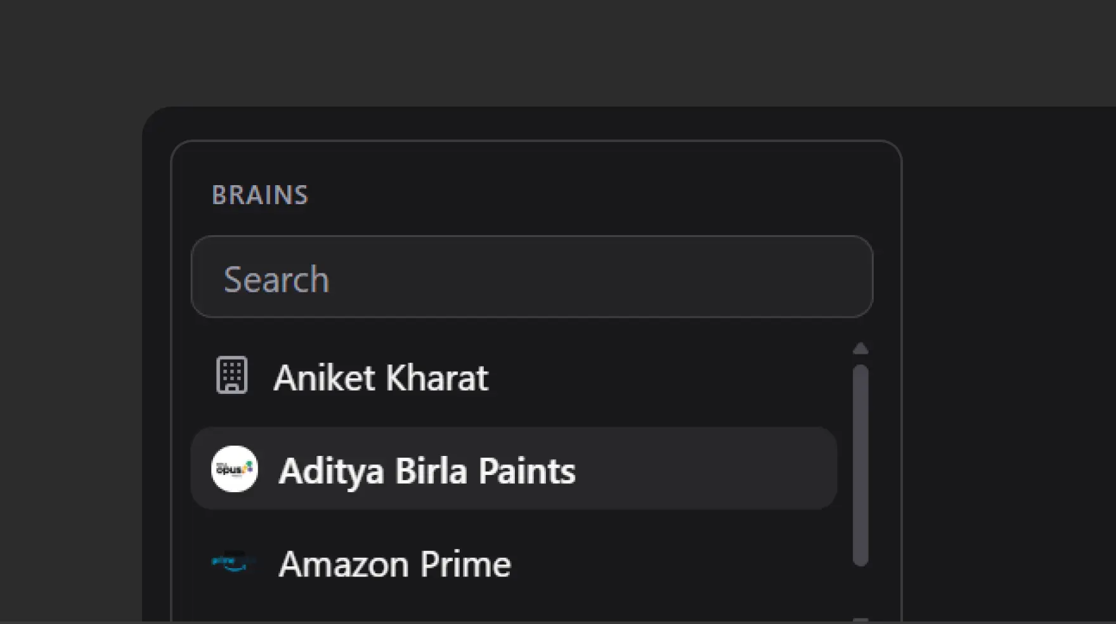This screenshot has height=624, width=1116.
Task: Click the highlighted Aditya Birla Paints row
Action: 514,469
